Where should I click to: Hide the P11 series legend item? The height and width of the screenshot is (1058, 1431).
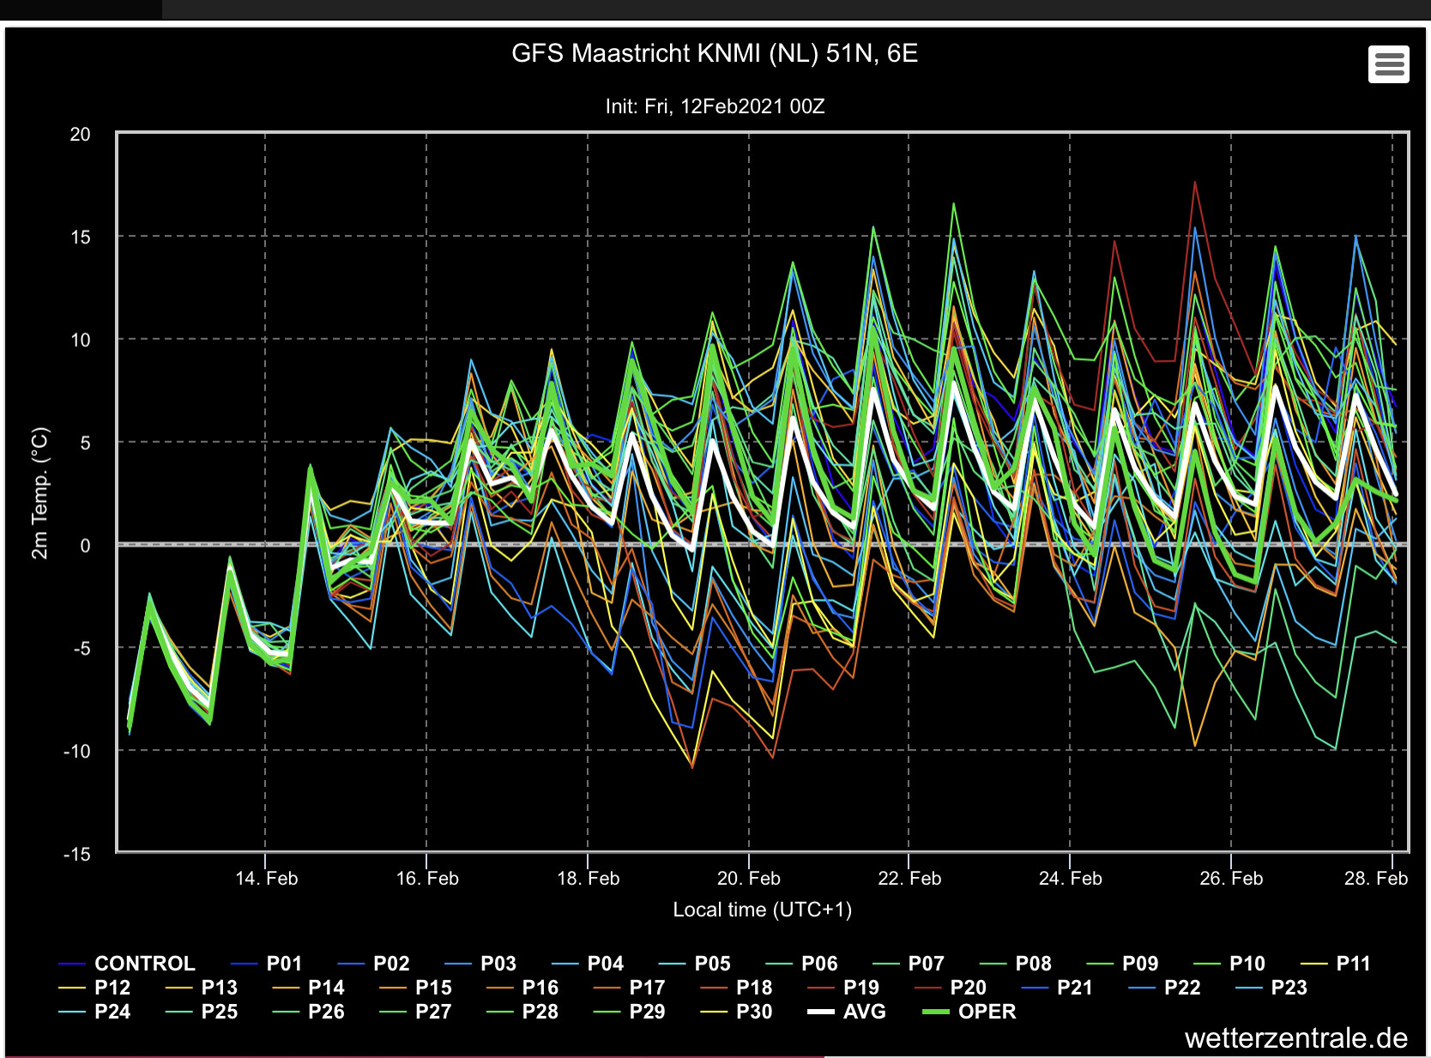(1353, 964)
